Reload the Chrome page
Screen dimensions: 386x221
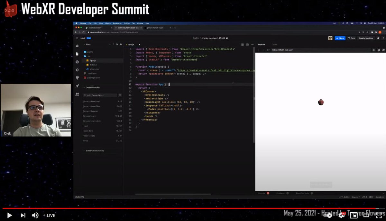83,32
